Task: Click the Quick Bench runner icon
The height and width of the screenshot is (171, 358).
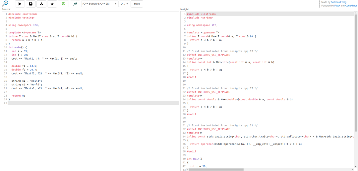Action: [75, 4]
